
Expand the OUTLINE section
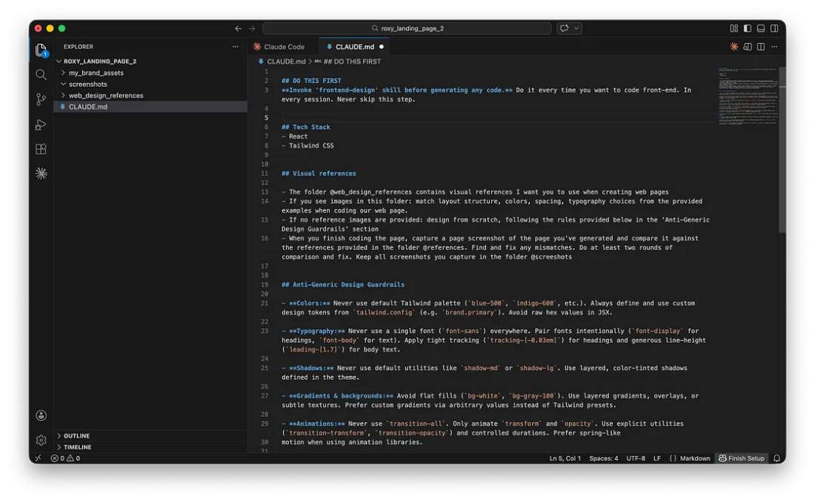76,436
